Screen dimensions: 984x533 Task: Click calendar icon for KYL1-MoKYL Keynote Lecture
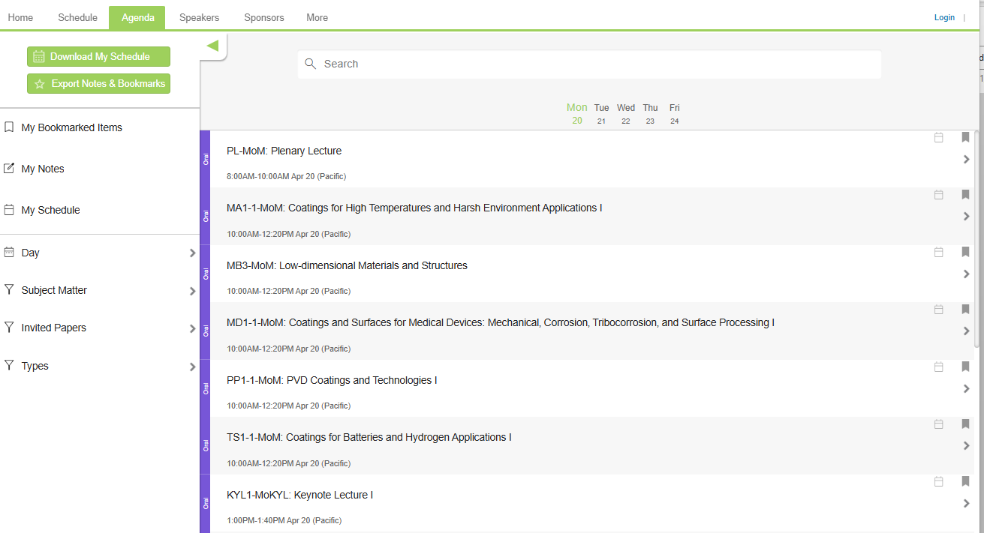point(938,481)
